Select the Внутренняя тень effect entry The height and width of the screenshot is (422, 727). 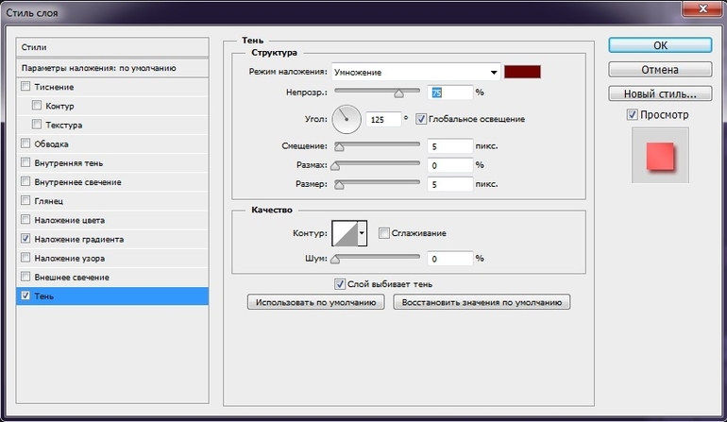coord(71,163)
